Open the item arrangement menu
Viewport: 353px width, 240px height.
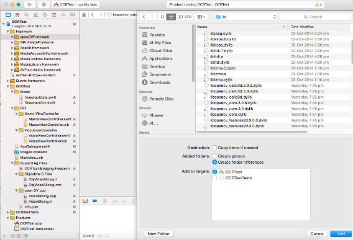[x=201, y=17]
